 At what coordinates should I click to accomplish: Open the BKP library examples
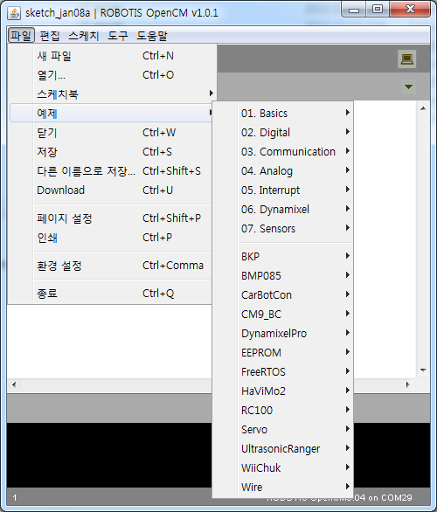coord(283,257)
